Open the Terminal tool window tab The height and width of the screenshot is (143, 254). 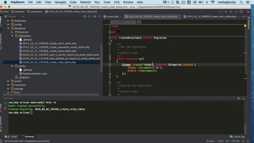[x=27, y=137]
